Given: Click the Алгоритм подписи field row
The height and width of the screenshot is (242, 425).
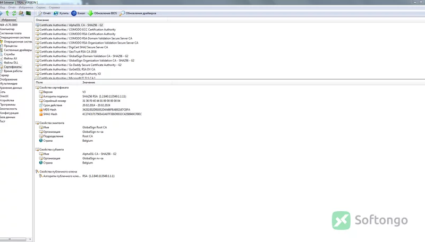Looking at the screenshot, I should pyautogui.click(x=83, y=97).
